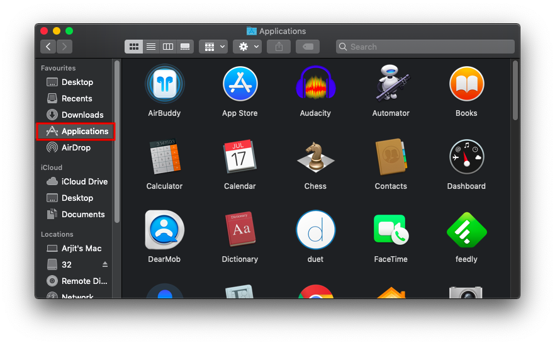This screenshot has width=555, height=345.
Task: Click the Image Capture camera icon
Action: point(466,292)
